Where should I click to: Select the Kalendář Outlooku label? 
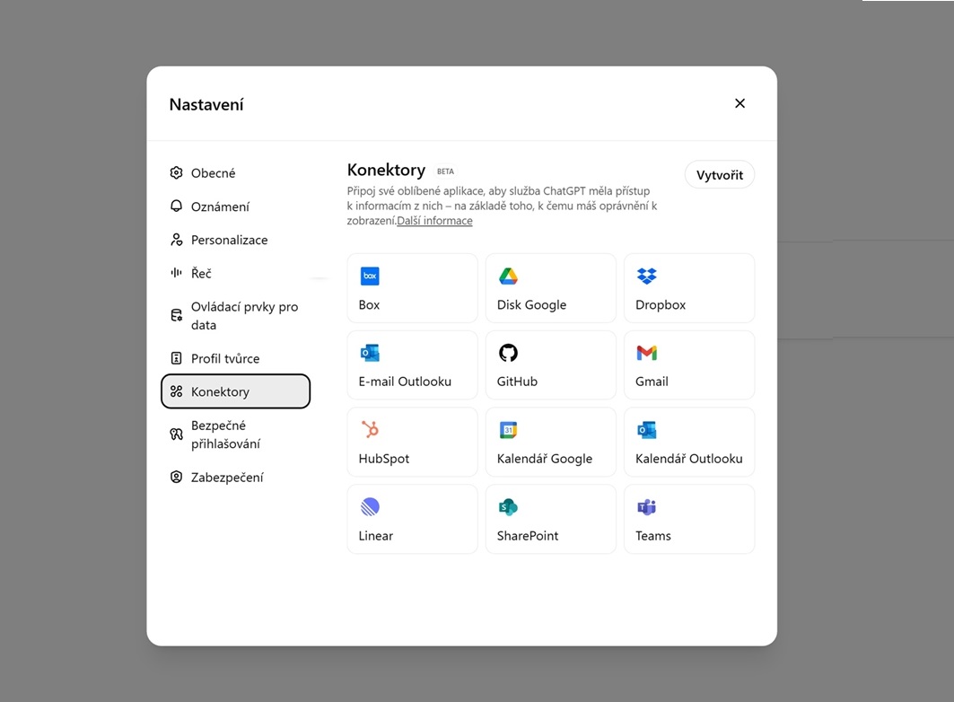(688, 459)
